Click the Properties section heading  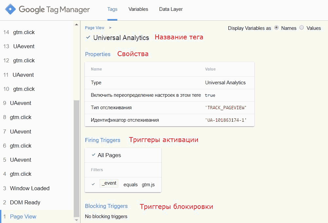(x=98, y=54)
